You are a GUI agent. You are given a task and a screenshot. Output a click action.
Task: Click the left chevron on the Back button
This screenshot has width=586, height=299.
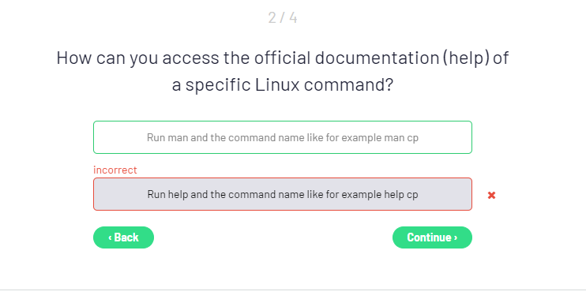point(110,237)
